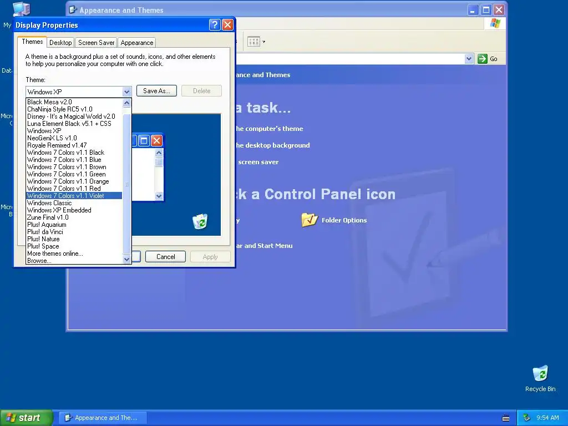Click the desktop background task link

[272, 145]
